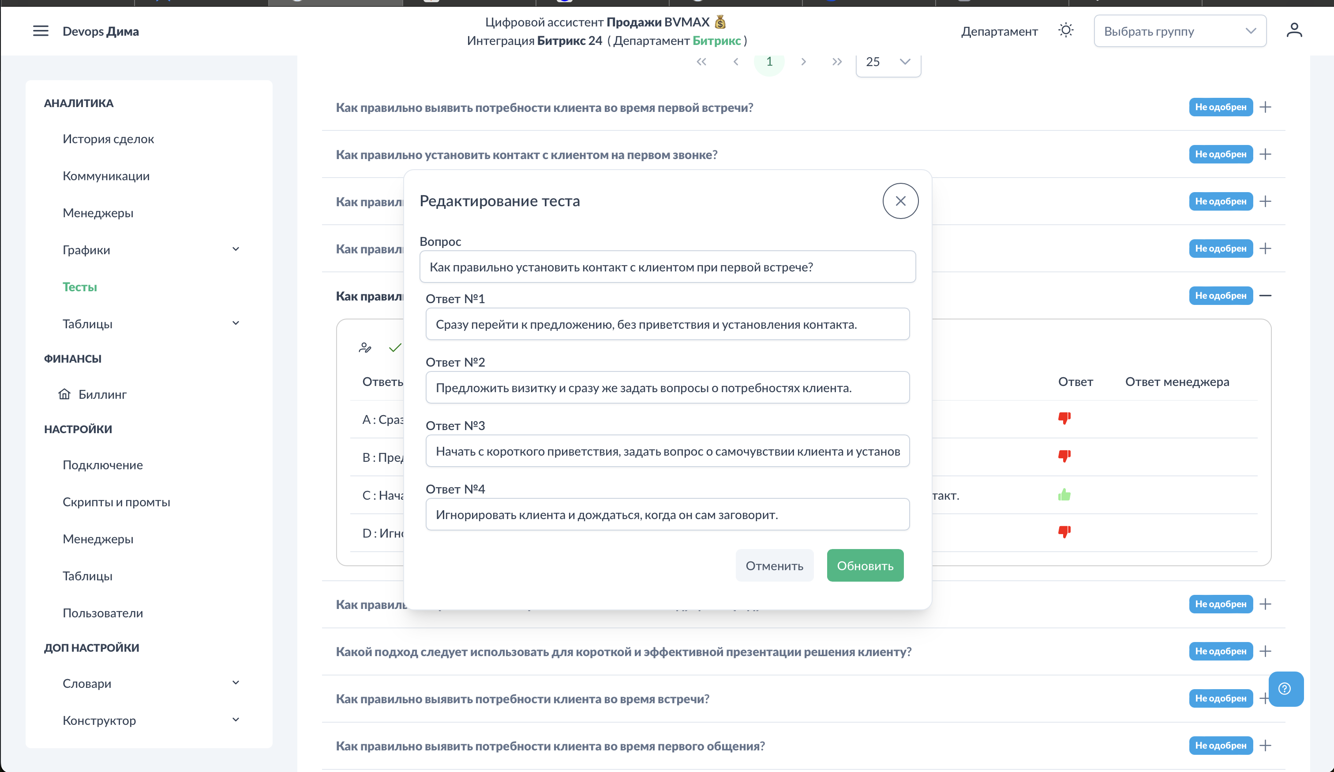Click the edit user pencil icon
Screen dimensions: 1334x772
365,347
